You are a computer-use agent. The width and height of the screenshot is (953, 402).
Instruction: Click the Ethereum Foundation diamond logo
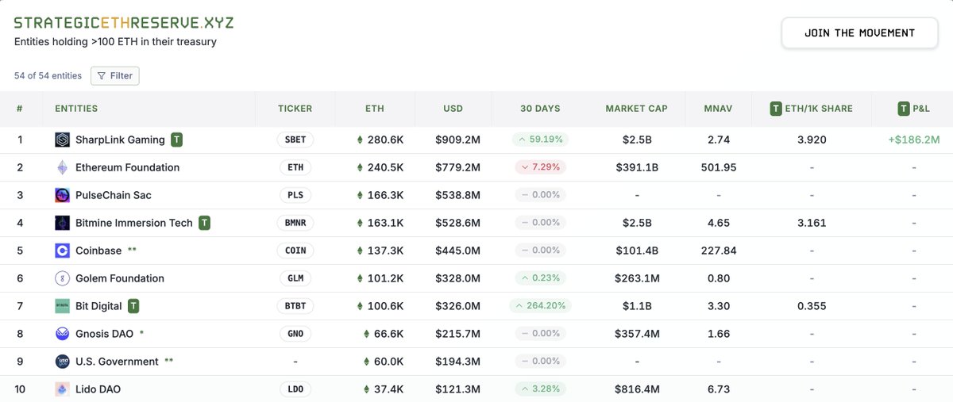pos(62,167)
